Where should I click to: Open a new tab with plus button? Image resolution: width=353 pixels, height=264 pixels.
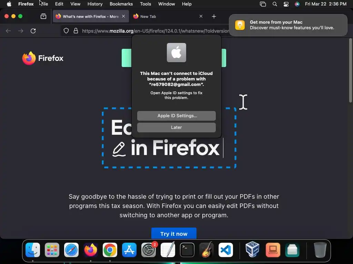214,16
